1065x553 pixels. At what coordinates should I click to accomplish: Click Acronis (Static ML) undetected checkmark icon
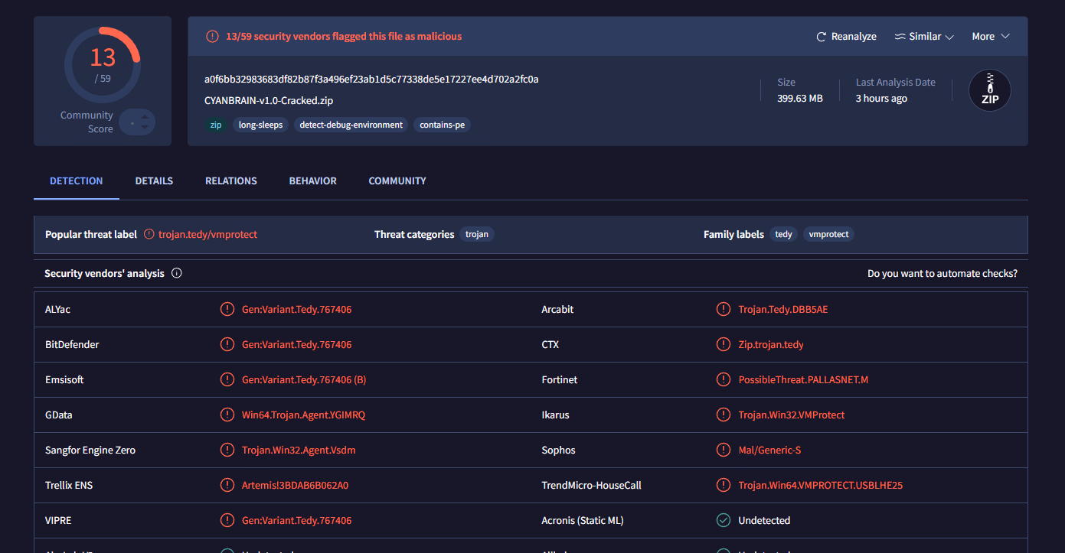723,520
